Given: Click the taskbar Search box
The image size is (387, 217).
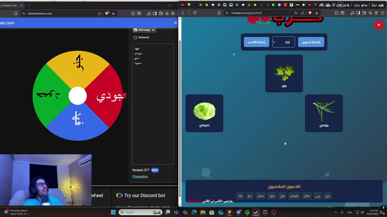Looking at the screenshot, I should pos(141,212).
